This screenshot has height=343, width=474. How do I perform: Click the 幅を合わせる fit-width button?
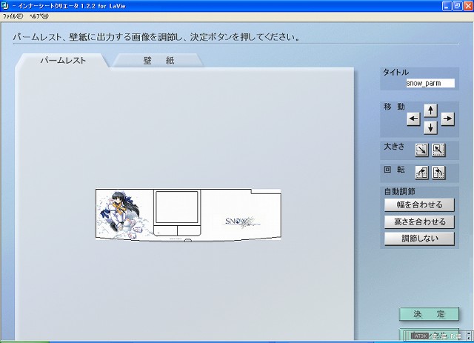(x=419, y=204)
